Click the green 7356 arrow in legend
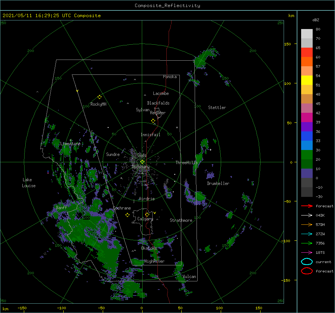335x313 pixels. coord(307,243)
